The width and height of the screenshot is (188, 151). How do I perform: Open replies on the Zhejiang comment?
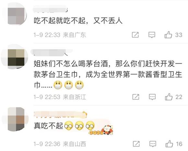[152, 97]
